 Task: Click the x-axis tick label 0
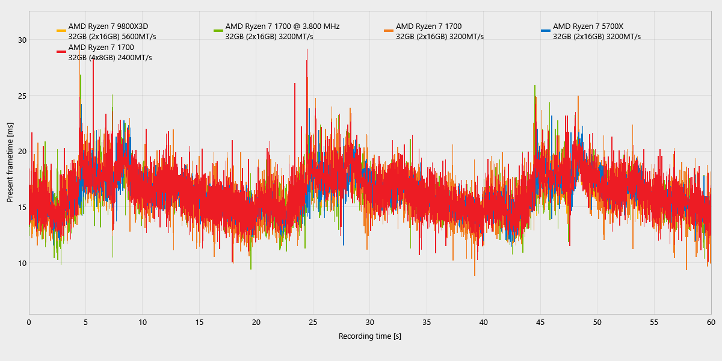point(29,322)
